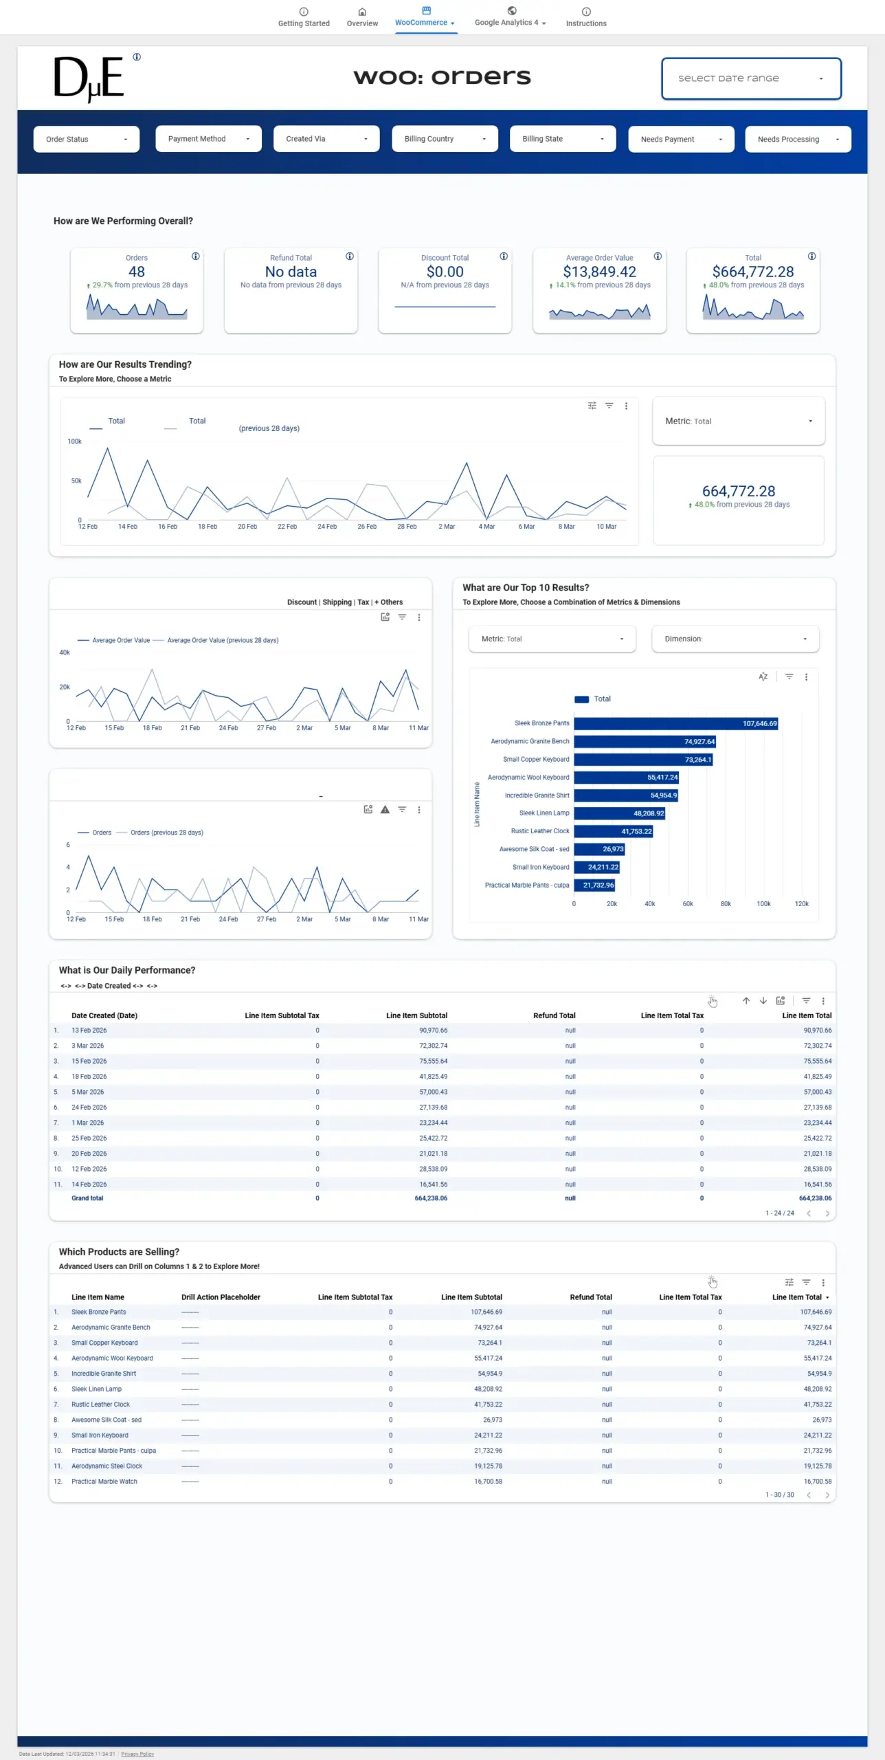
Task: Go to the next page of the products table
Action: point(827,1495)
